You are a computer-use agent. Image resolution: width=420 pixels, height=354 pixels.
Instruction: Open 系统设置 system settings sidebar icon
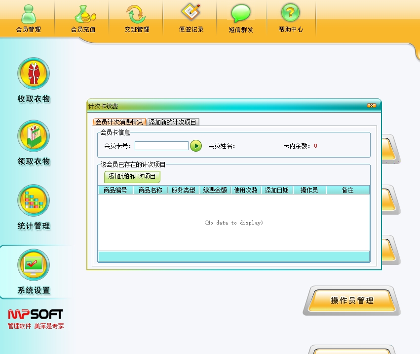[34, 265]
